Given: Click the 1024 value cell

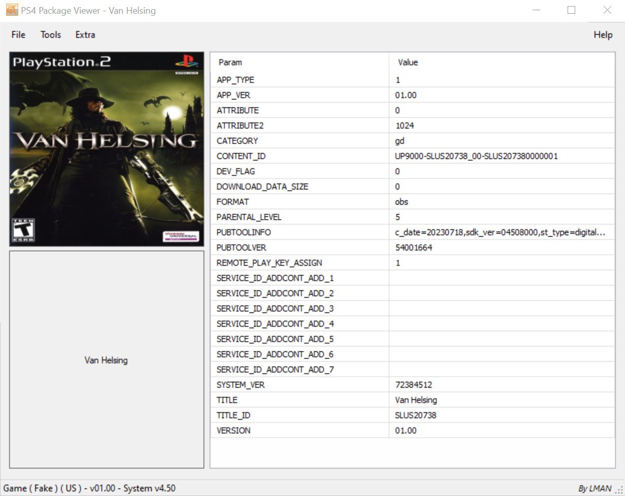Looking at the screenshot, I should (502, 126).
